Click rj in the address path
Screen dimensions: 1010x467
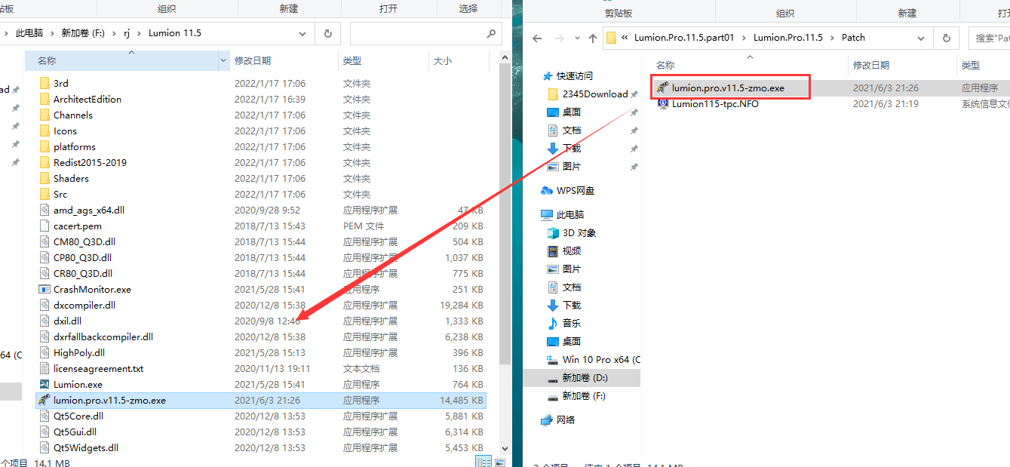pyautogui.click(x=127, y=33)
